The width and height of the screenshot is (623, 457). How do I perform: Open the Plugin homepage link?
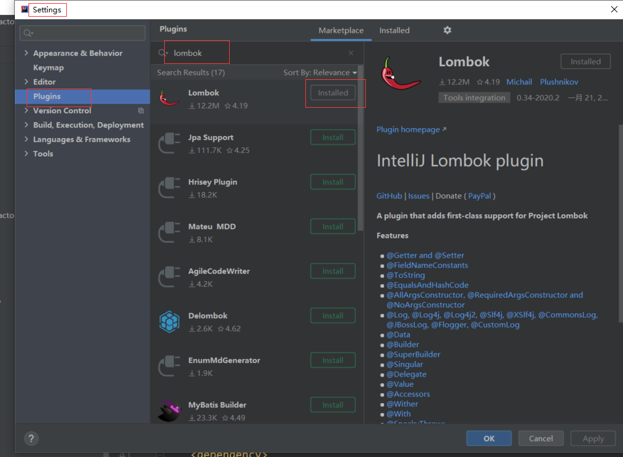pos(411,129)
